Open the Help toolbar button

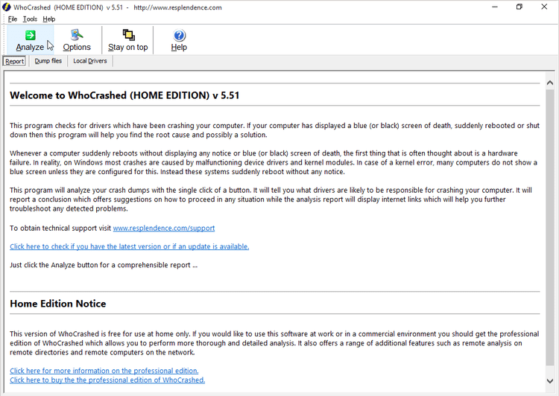[179, 40]
